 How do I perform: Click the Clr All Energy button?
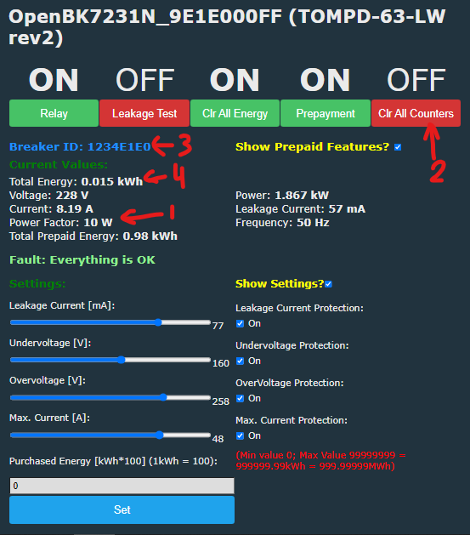point(235,113)
